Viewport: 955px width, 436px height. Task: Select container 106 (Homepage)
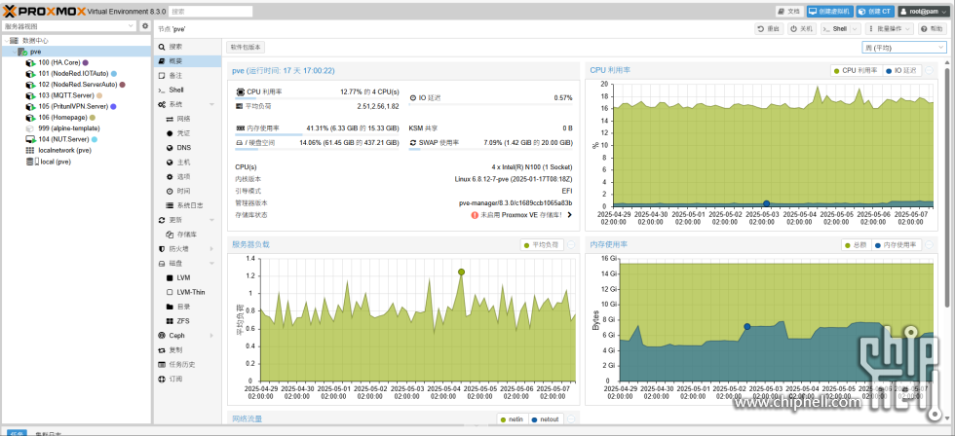point(60,118)
